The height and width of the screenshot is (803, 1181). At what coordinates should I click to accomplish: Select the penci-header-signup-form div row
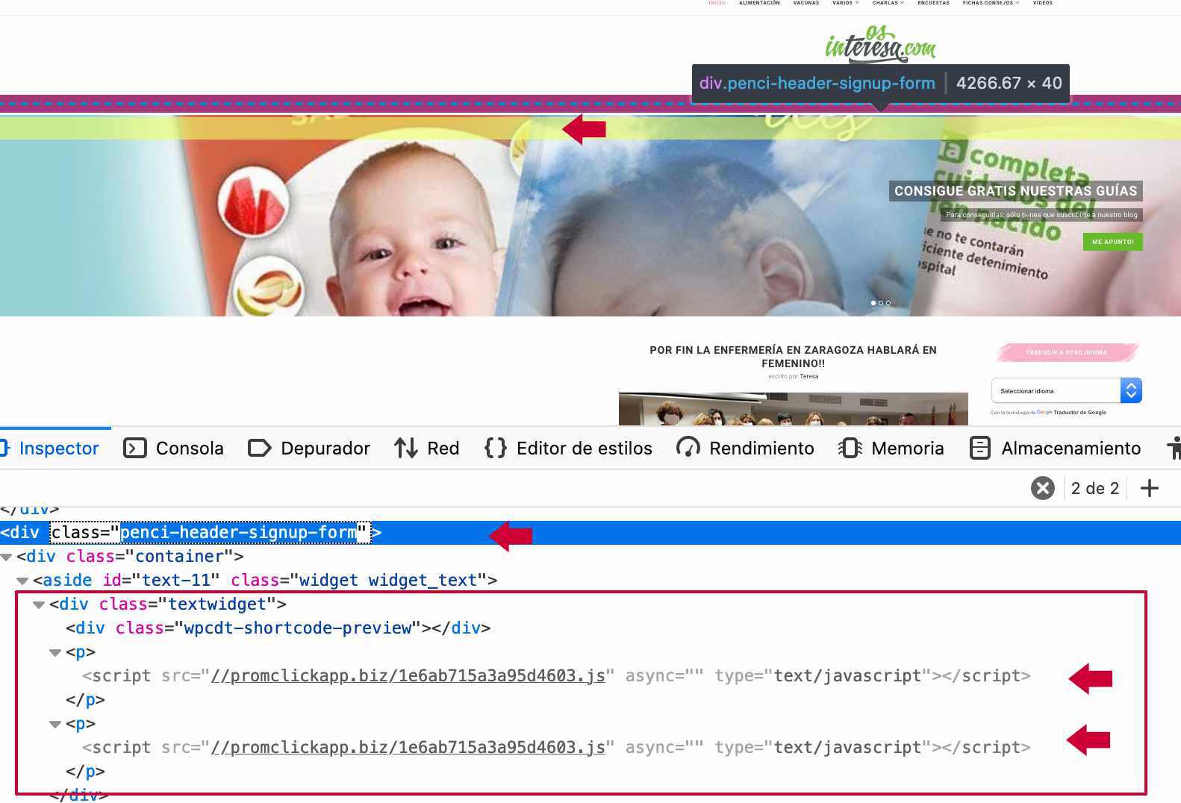[590, 533]
